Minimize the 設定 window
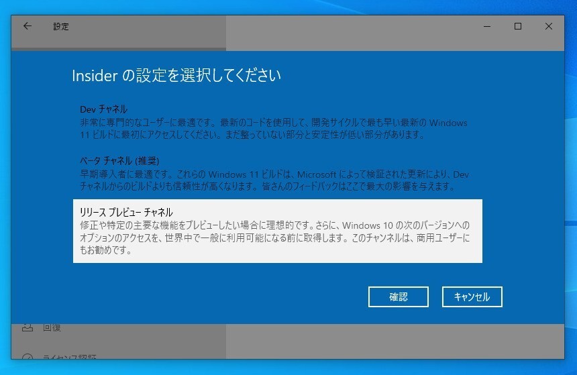The height and width of the screenshot is (375, 577). (487, 26)
